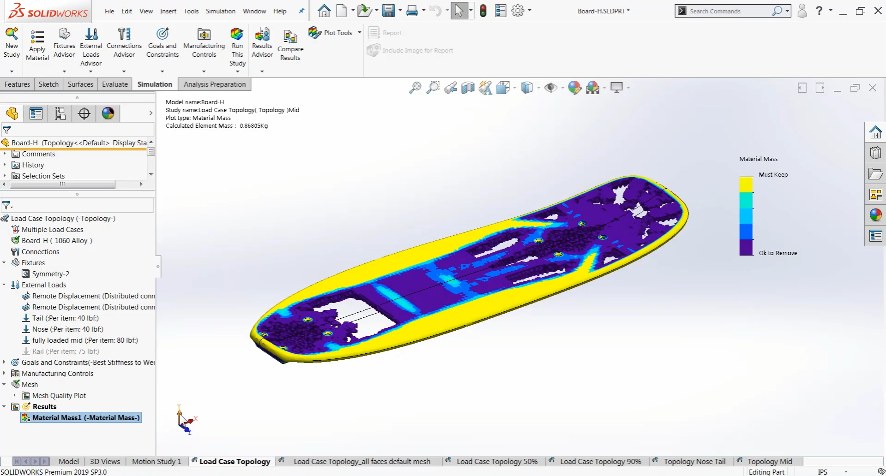Screen dimensions: 886x476
Task: Expand the Goals and Constraints tree item
Action: [x=4, y=362]
